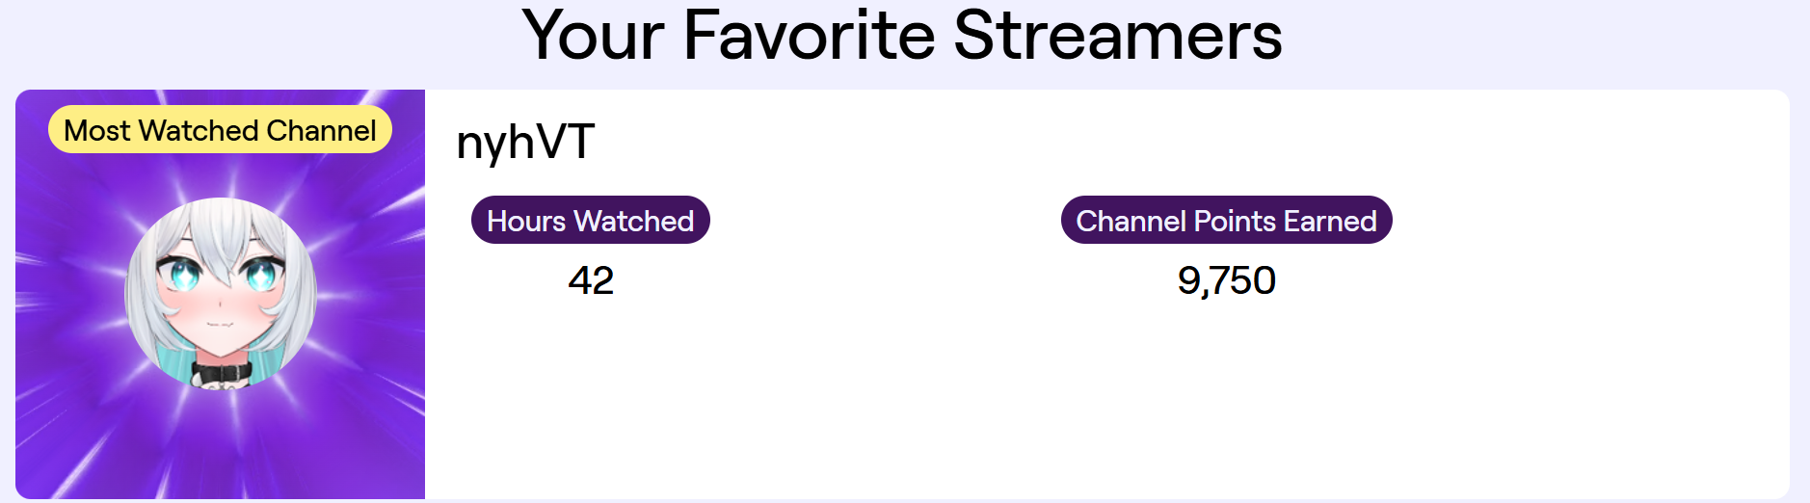Open the nyhVT channel name link

point(525,143)
